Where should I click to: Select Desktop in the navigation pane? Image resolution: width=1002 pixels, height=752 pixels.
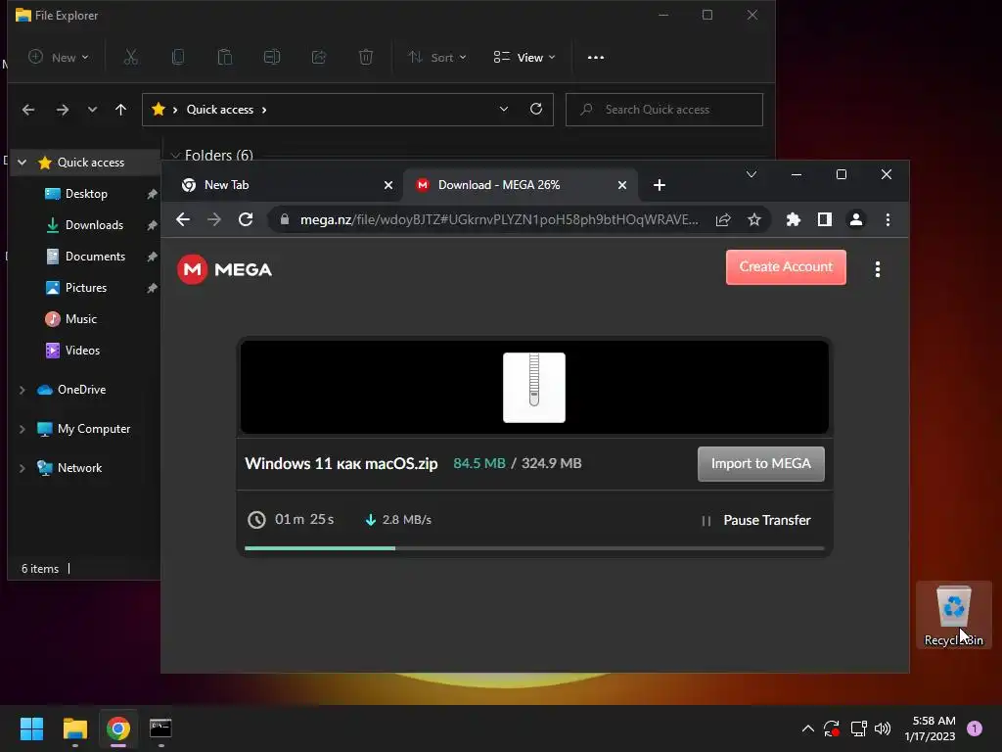point(87,194)
